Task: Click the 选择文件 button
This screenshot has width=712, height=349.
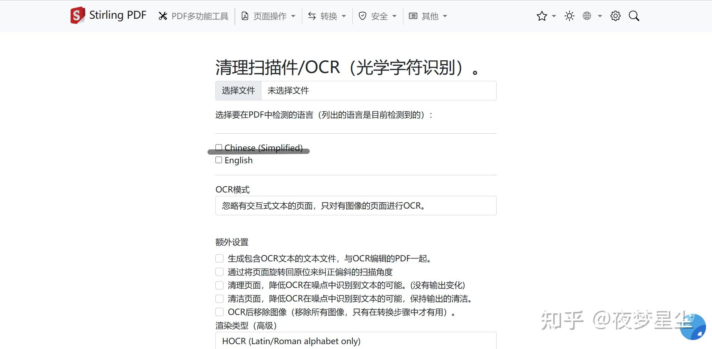Action: 238,90
